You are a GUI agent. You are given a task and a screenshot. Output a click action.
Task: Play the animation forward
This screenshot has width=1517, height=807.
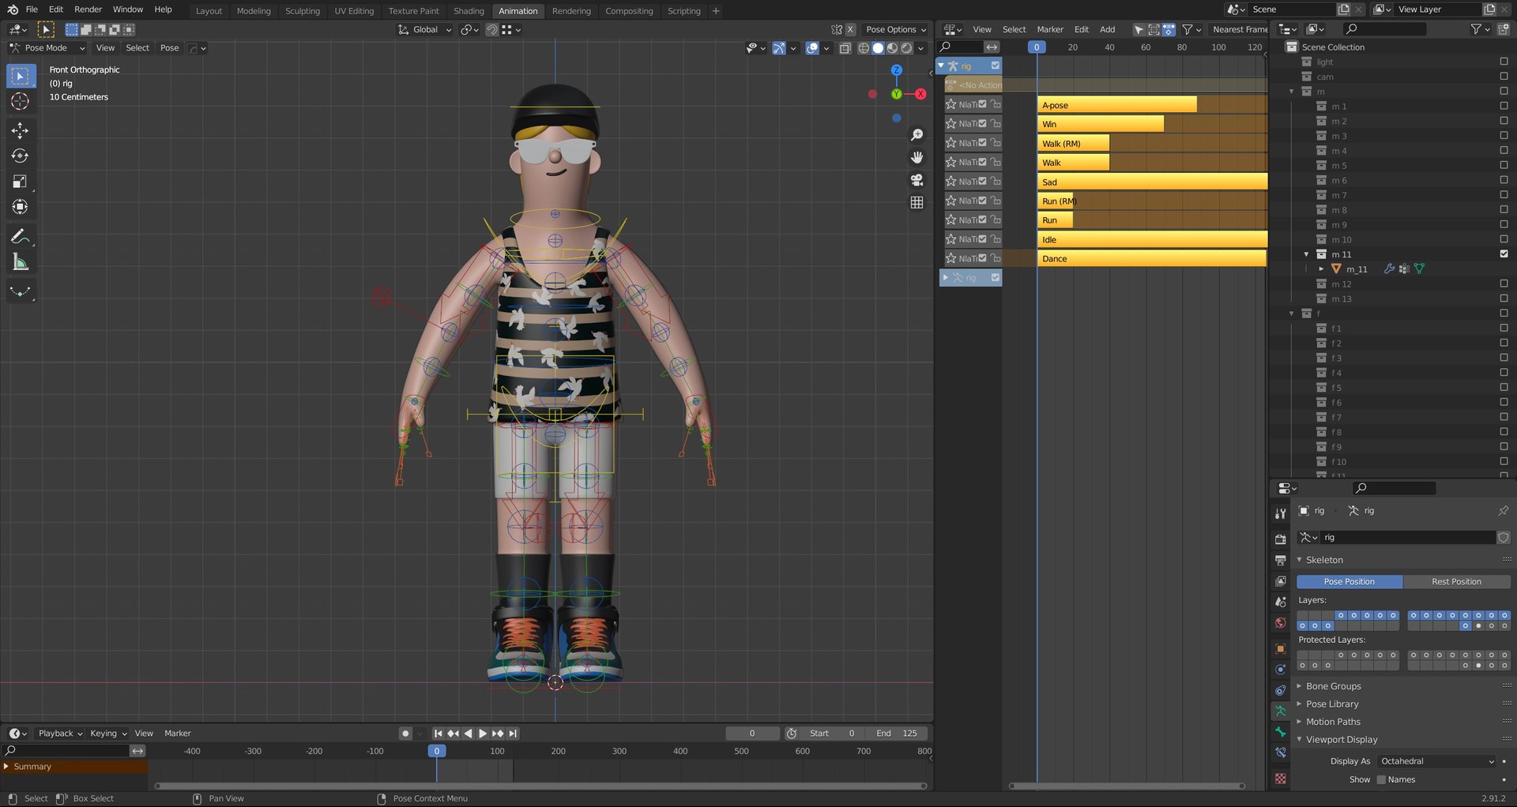click(483, 734)
